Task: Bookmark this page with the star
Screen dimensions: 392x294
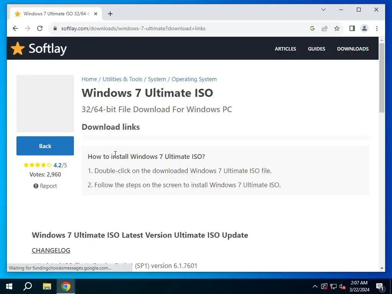Action: [x=337, y=28]
